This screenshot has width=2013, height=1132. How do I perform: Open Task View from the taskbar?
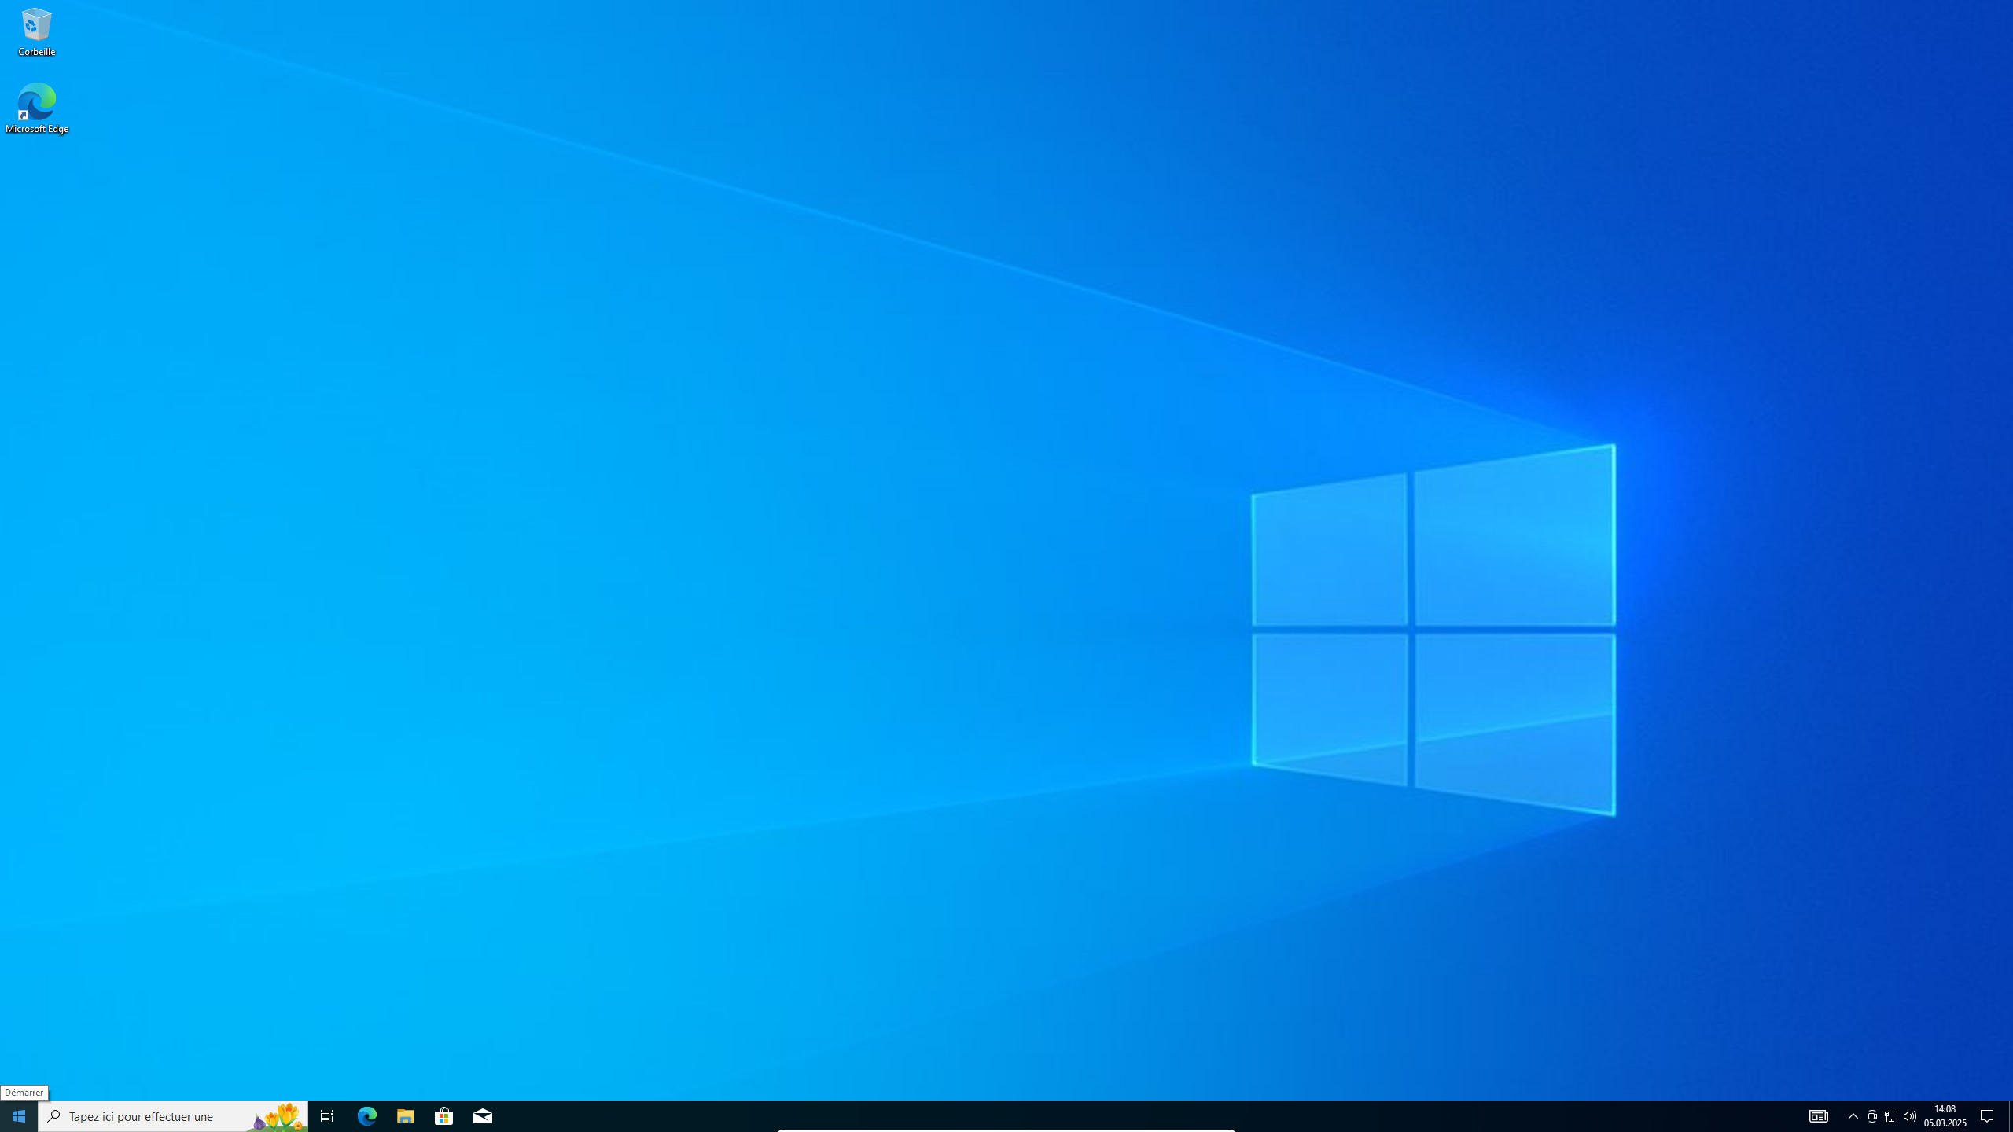pyautogui.click(x=327, y=1116)
